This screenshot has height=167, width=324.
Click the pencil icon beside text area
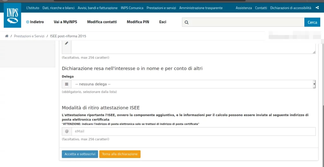point(66,43)
